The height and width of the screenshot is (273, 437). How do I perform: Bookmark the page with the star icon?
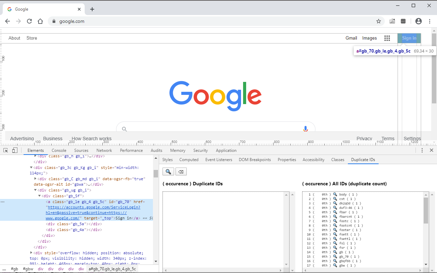click(x=378, y=21)
